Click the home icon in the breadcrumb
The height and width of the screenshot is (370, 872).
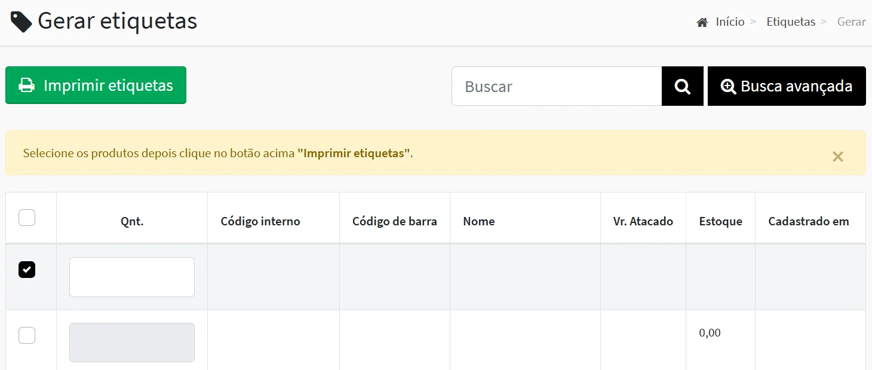702,22
